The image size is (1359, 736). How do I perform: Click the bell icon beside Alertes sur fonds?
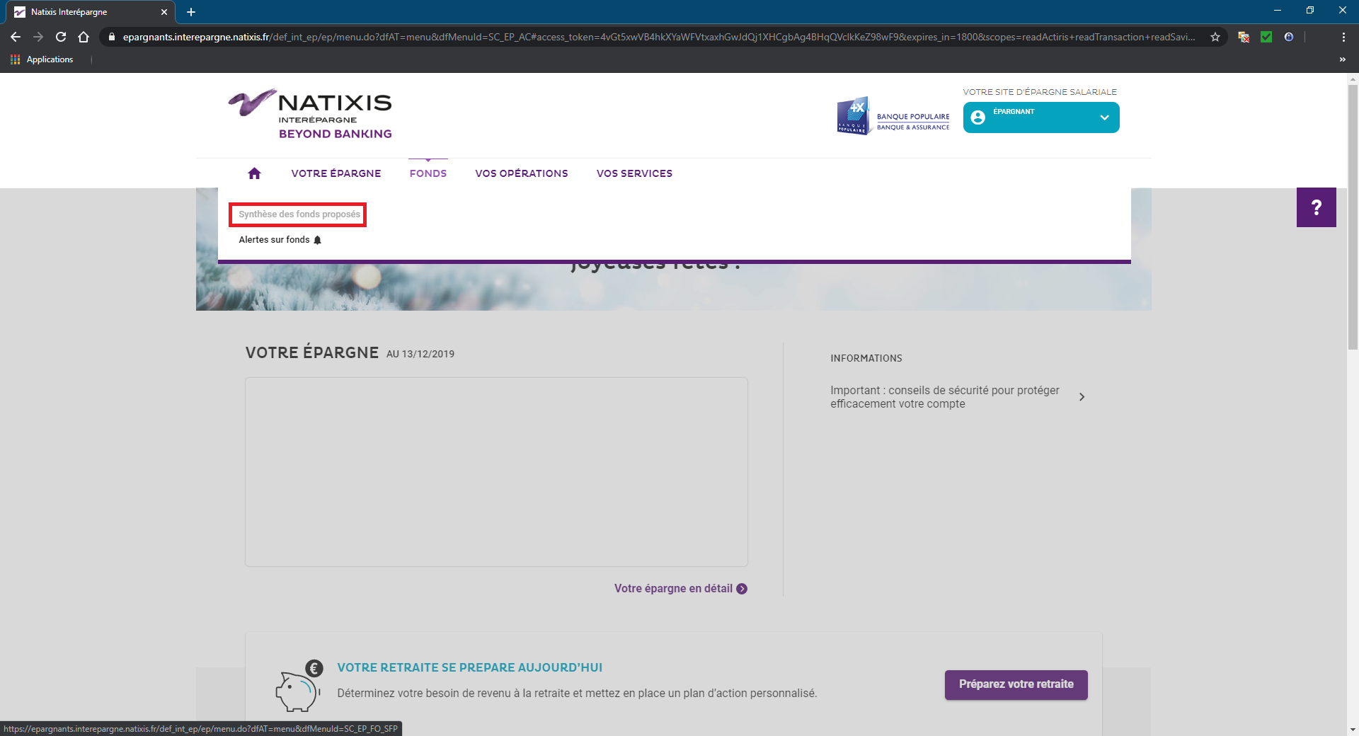[318, 240]
